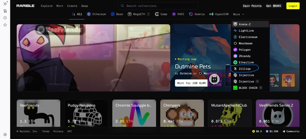306x139 pixels.
Task: Select Zilliqa from the chain list
Action: click(250, 69)
